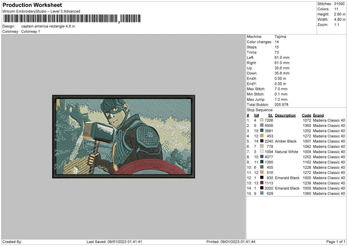Click the 'Created By:' footer label
348x246 pixels.
coord(12,242)
